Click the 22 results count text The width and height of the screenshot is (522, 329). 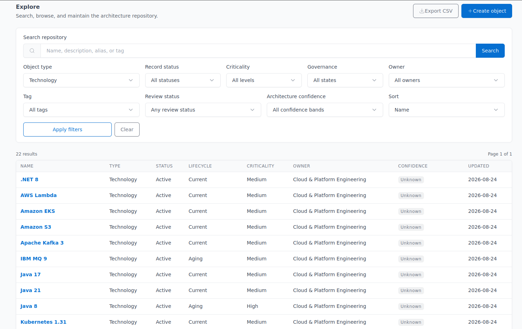(x=26, y=154)
